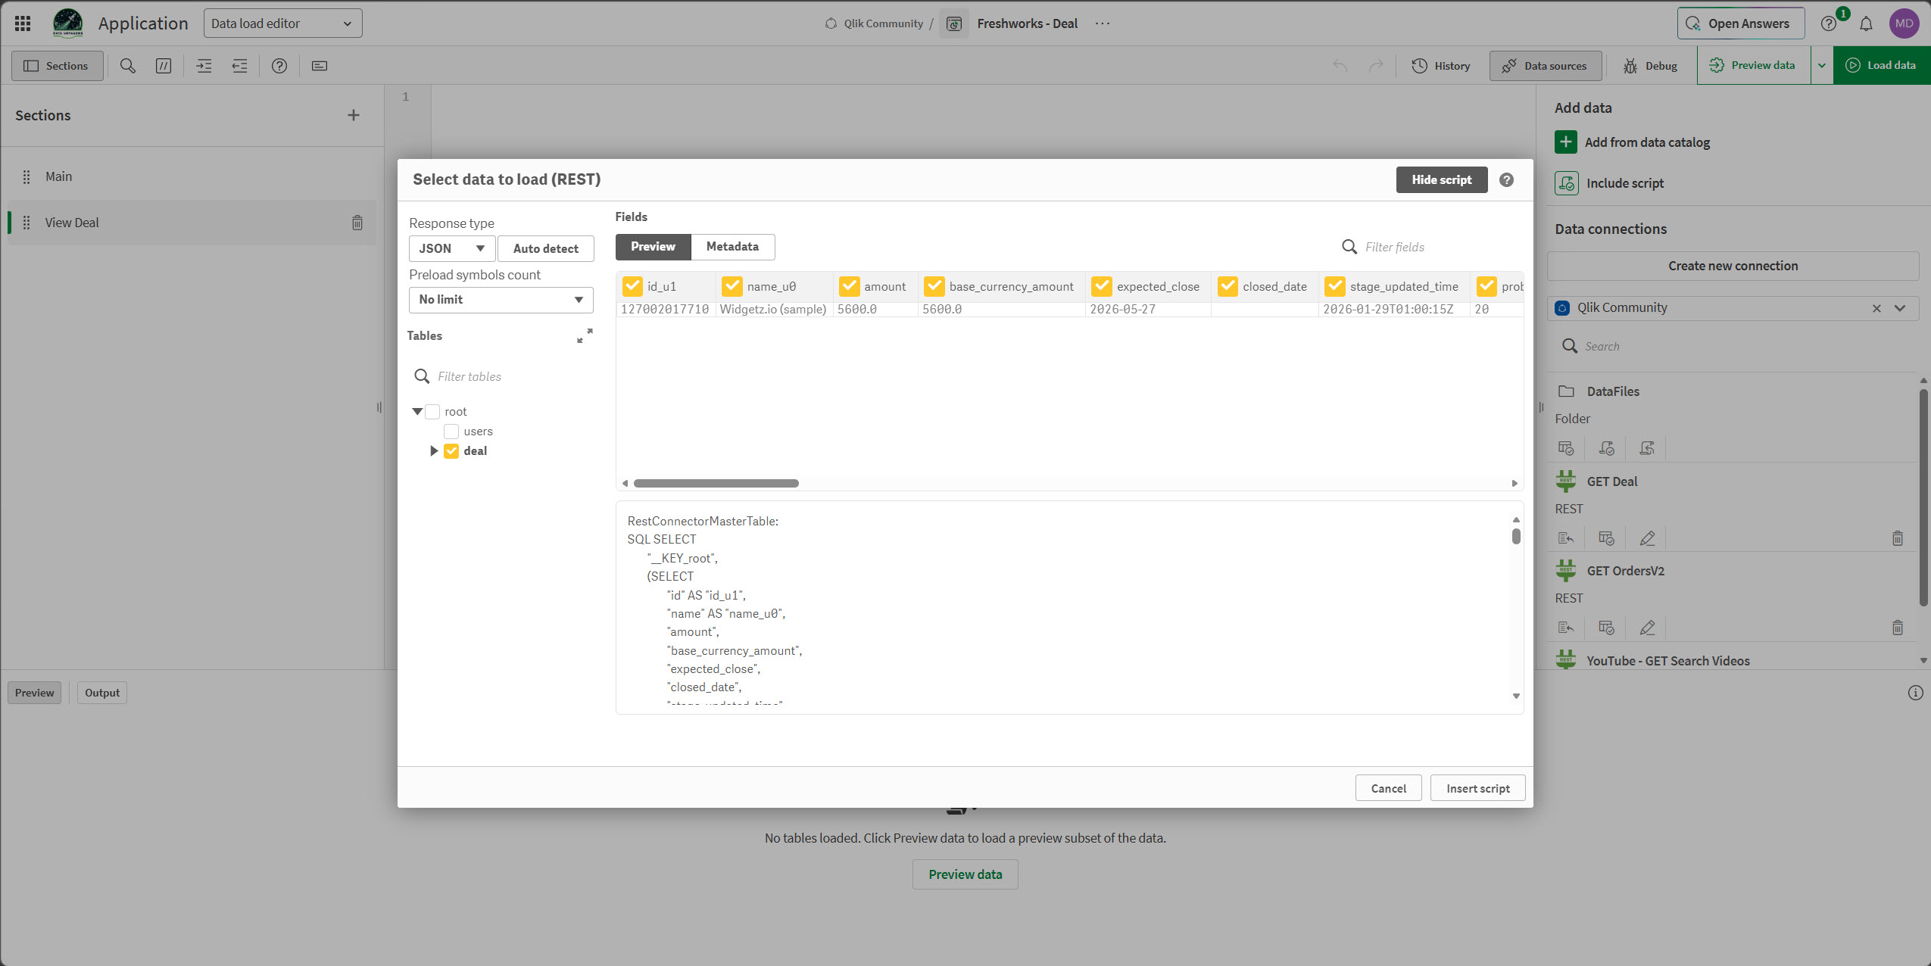Image resolution: width=1931 pixels, height=966 pixels.
Task: Edit the GET Deal connection
Action: [1647, 538]
